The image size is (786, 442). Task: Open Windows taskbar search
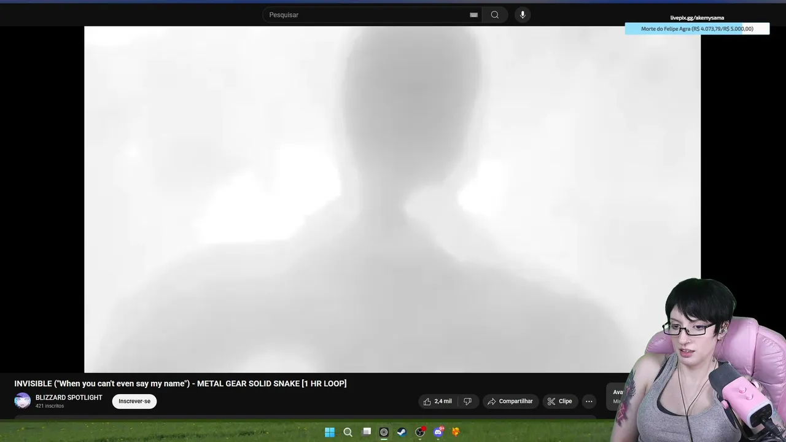(348, 432)
